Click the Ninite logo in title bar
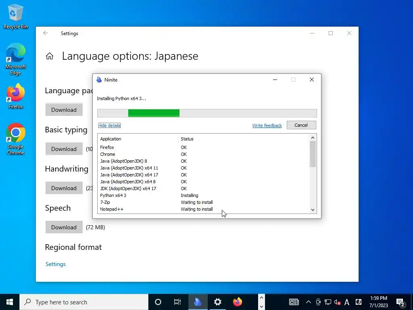Screen dimensions: 413x310 (99, 80)
